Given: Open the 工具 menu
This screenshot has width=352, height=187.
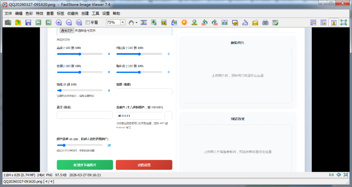Looking at the screenshot, I should pos(96,13).
